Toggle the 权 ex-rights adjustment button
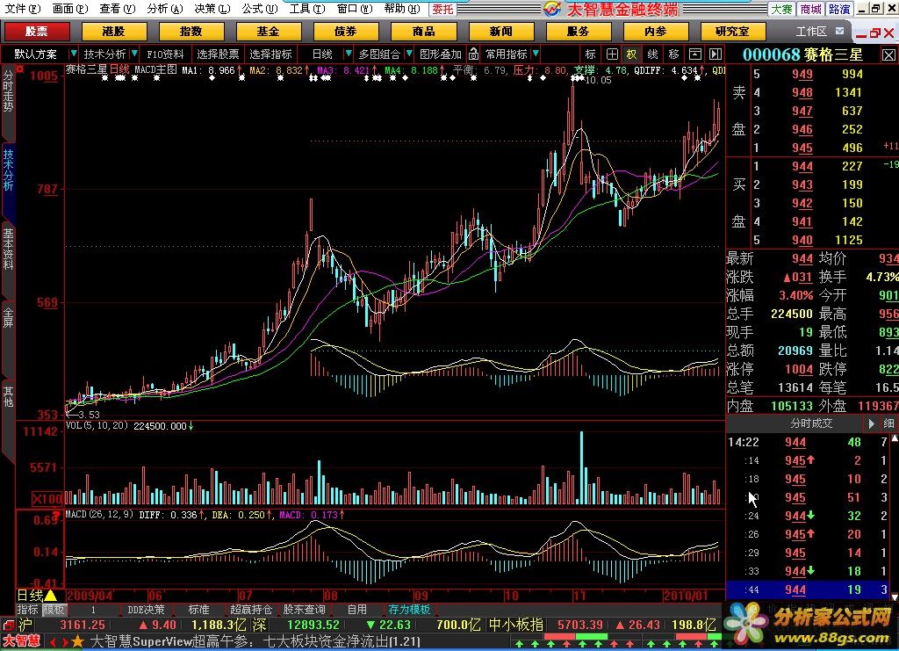The height and width of the screenshot is (651, 899). click(632, 54)
